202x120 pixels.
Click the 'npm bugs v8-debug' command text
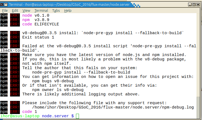(53, 81)
